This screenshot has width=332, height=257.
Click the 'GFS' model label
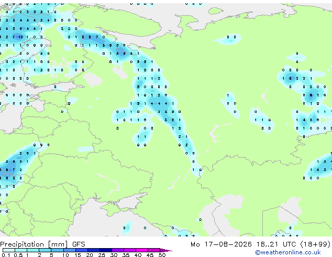pyautogui.click(x=79, y=244)
